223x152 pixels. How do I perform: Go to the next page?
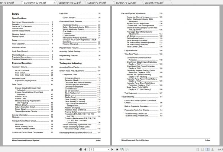[x=112, y=149]
